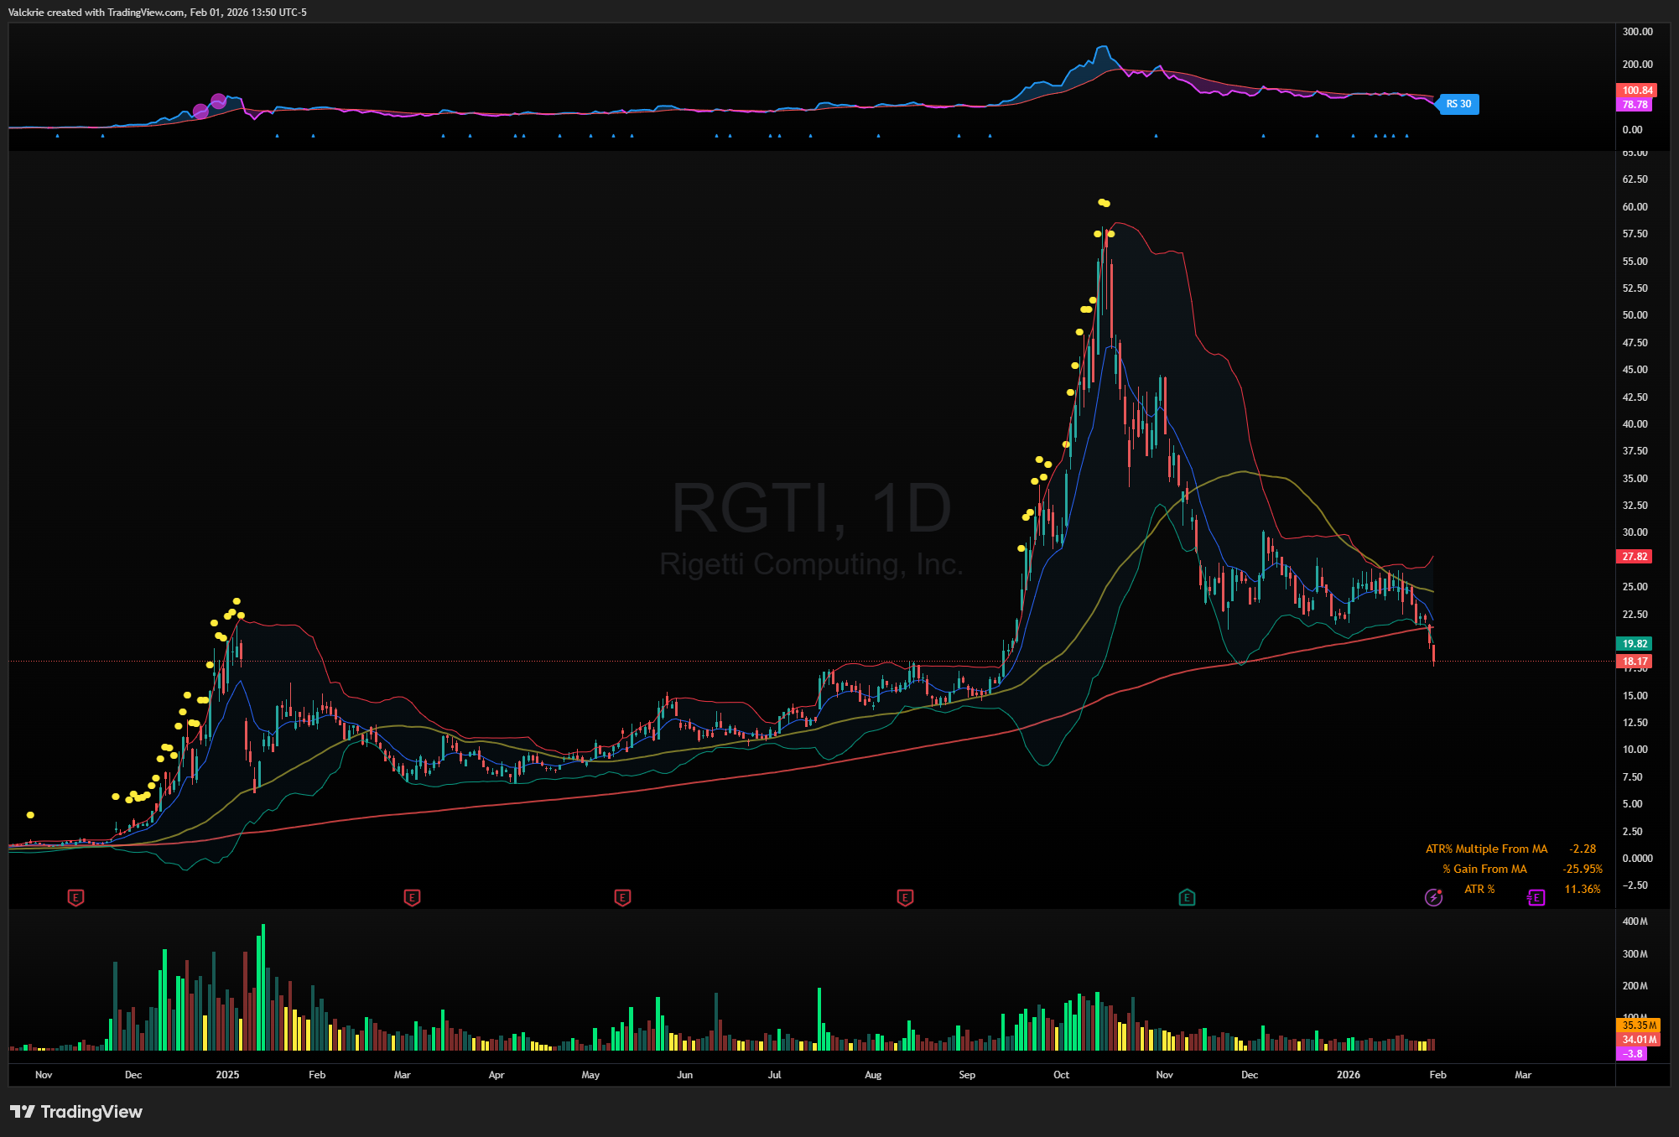Click the magenta -3.8 axis label

click(1632, 1054)
